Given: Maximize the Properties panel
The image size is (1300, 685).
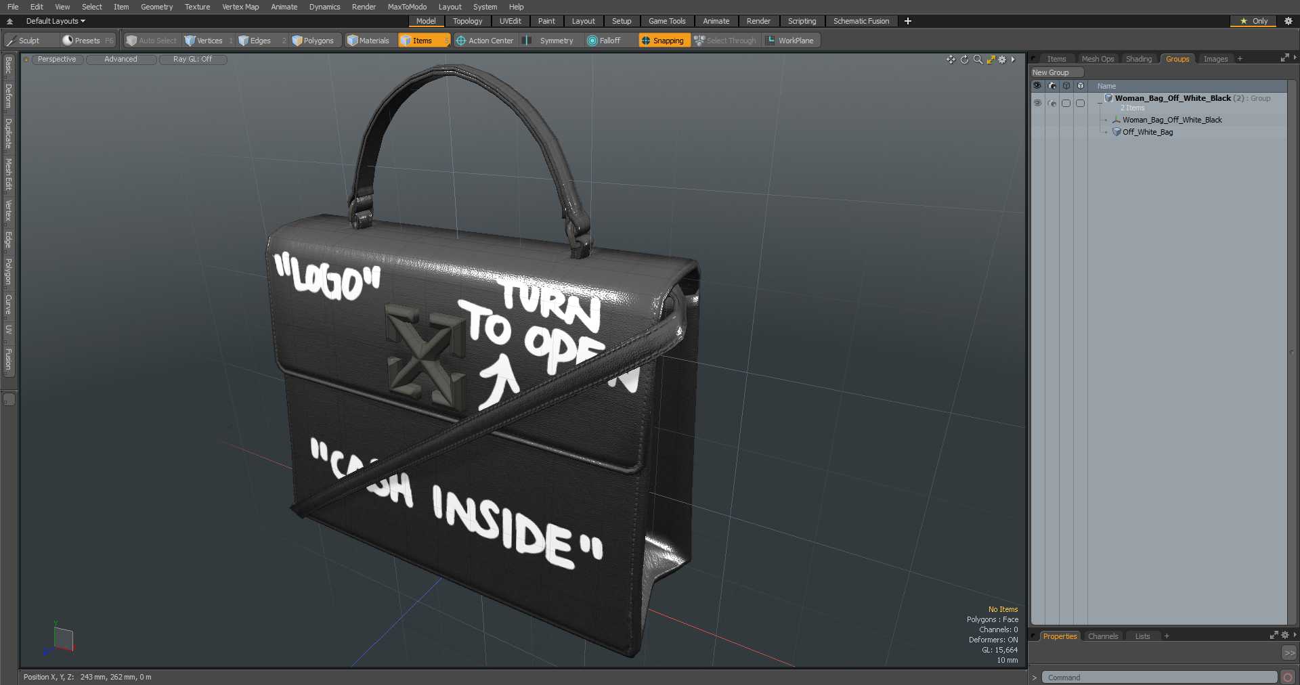Looking at the screenshot, I should [x=1274, y=635].
